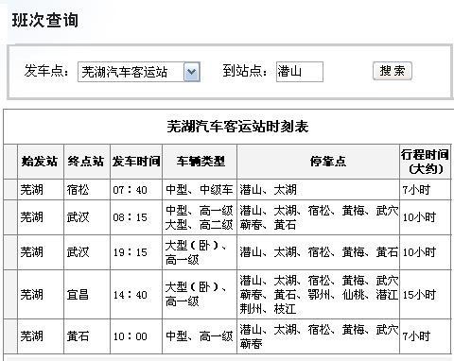Open the 发车点 dropdown arrow
454x361 pixels.
point(192,72)
